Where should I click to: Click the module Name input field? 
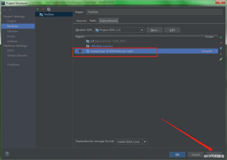[154, 12]
